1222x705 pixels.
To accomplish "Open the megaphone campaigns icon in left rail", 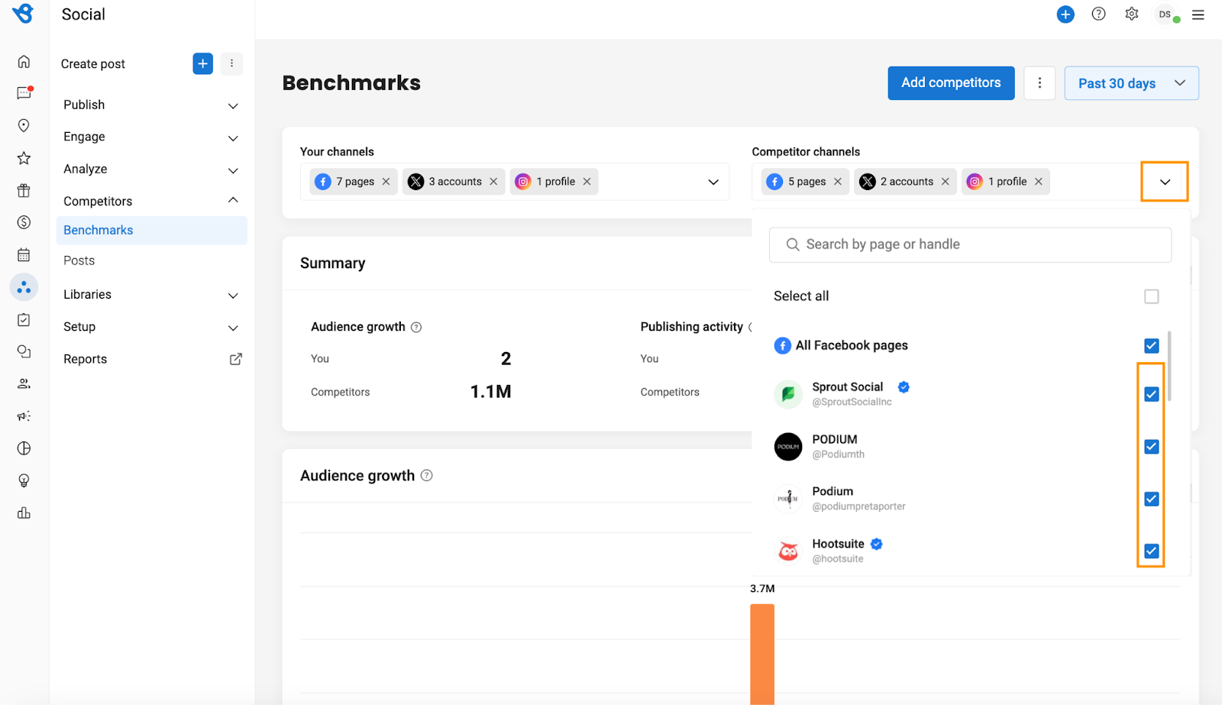I will 24,416.
